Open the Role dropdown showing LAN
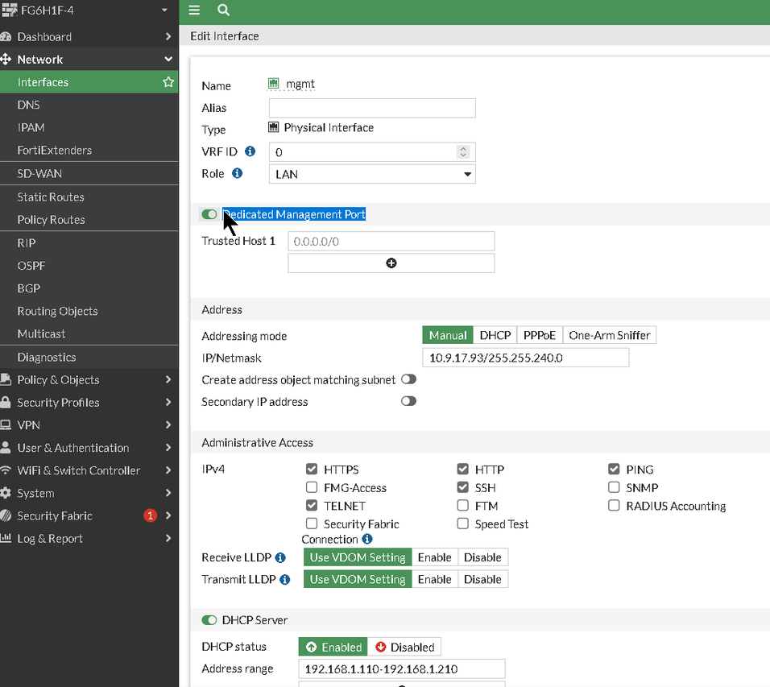The image size is (770, 687). 372,174
